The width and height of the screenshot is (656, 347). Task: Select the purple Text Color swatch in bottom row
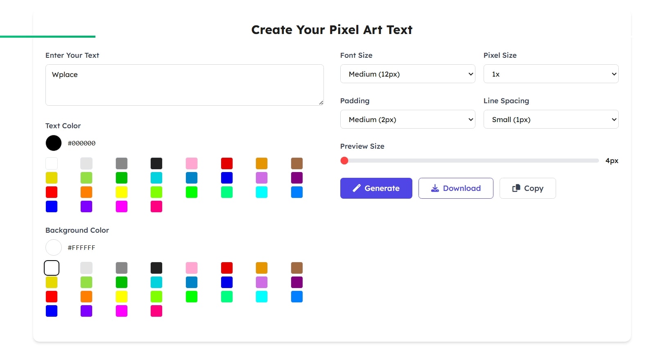click(x=86, y=206)
